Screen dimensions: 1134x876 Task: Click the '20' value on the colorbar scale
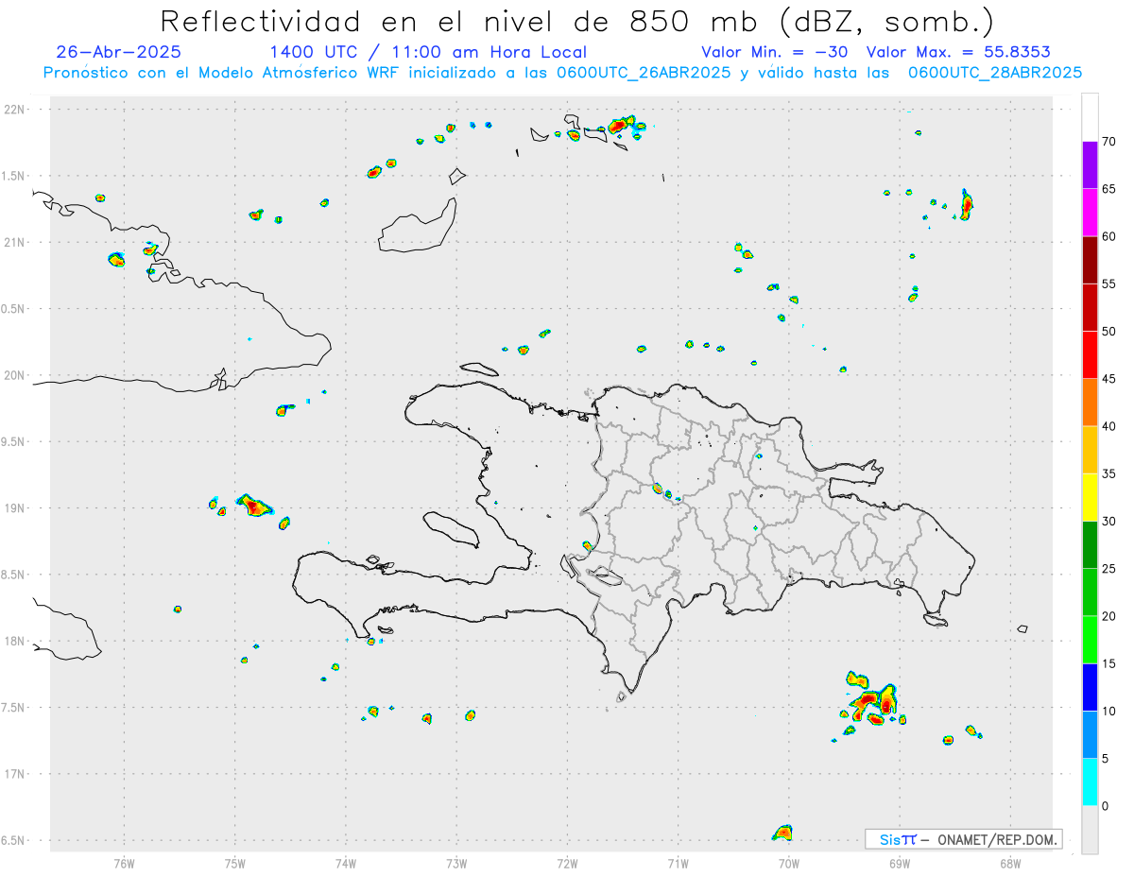click(1109, 616)
